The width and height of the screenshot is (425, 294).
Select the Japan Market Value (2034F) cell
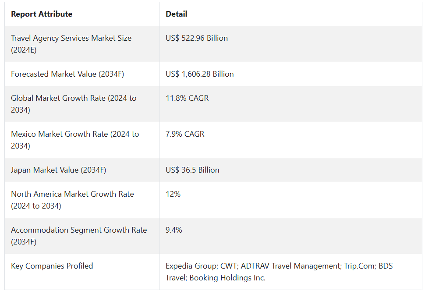point(58,170)
